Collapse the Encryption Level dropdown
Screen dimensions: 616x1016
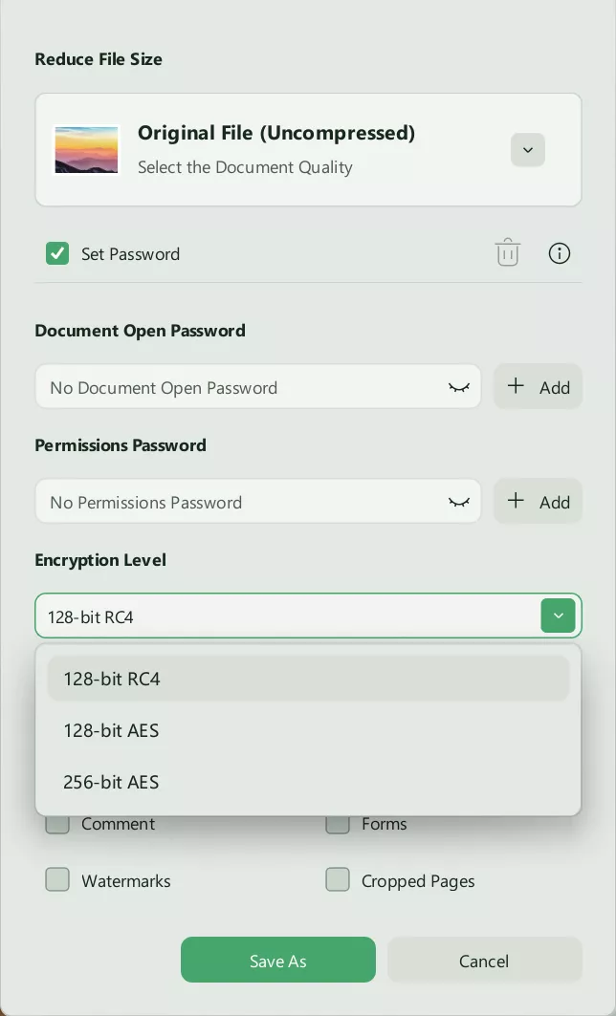click(558, 616)
